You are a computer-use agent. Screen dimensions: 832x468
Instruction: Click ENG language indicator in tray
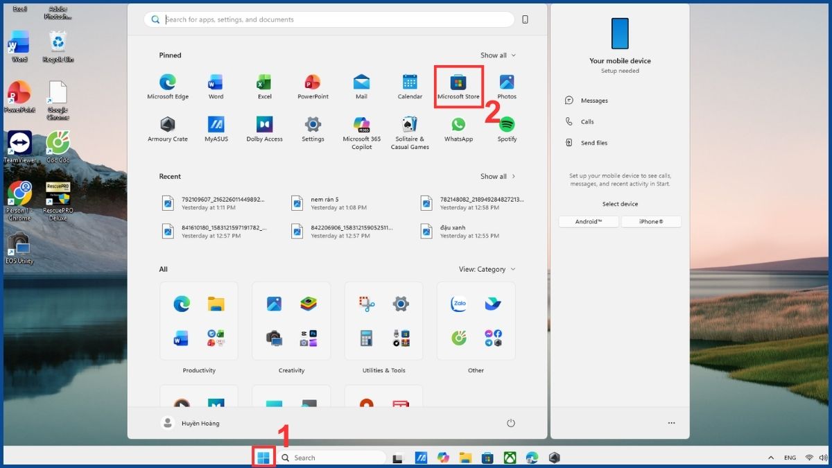[790, 458]
